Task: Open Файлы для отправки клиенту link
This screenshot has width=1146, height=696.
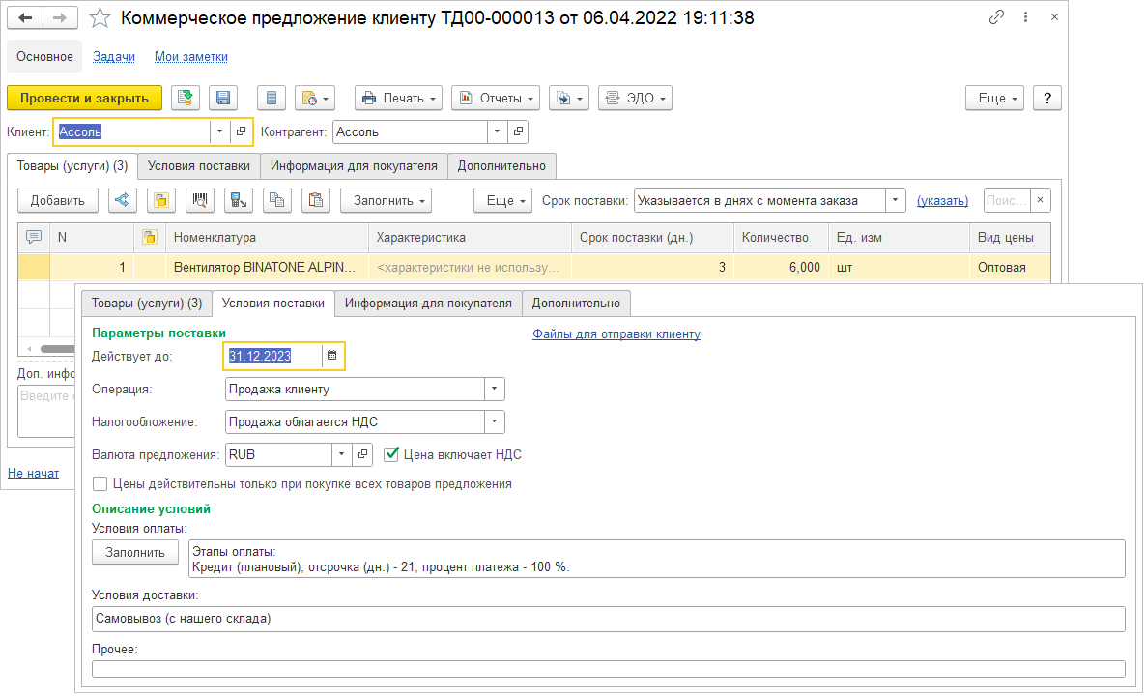Action: 616,334
